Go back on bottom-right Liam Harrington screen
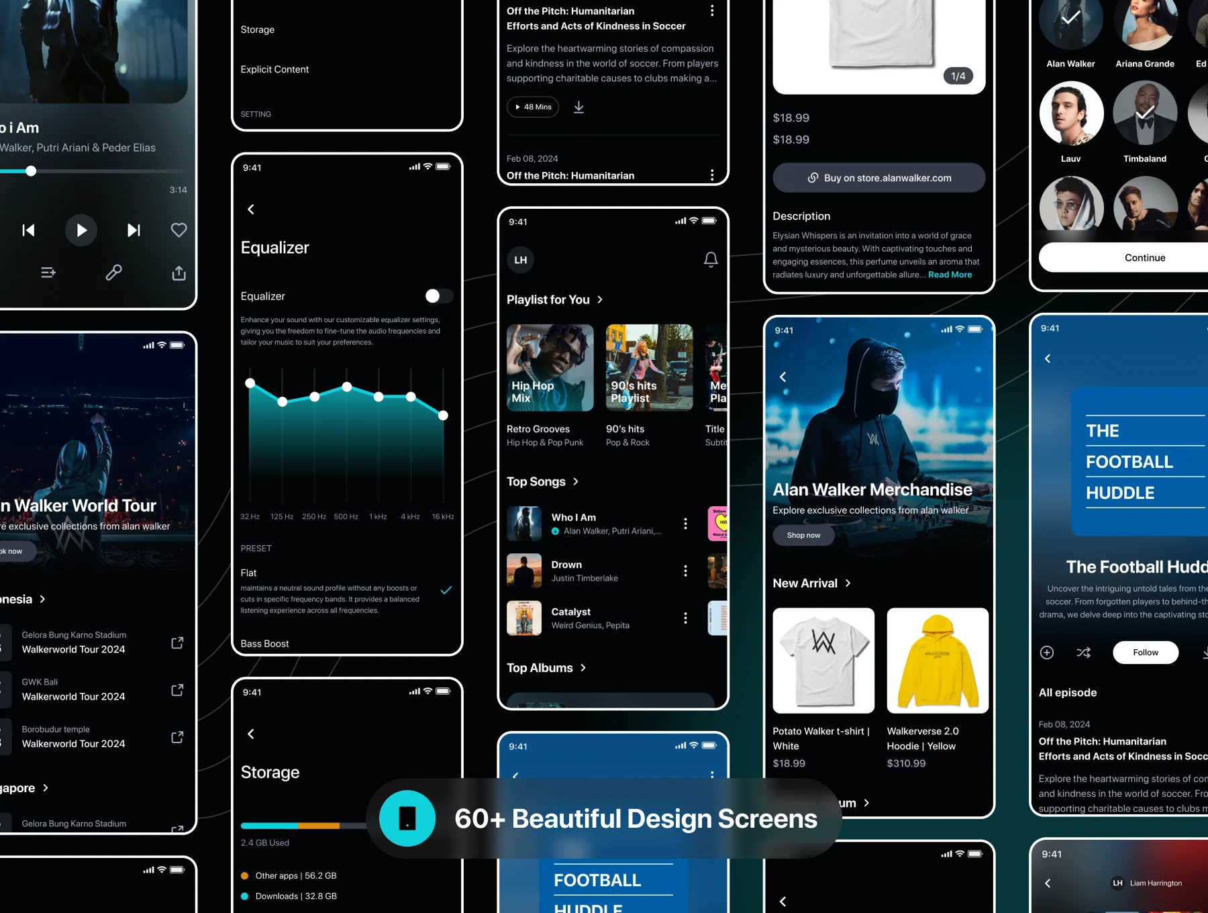This screenshot has height=913, width=1208. click(x=1048, y=883)
